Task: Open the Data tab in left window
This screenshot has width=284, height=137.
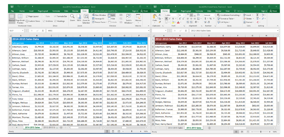Action: pos(66,11)
